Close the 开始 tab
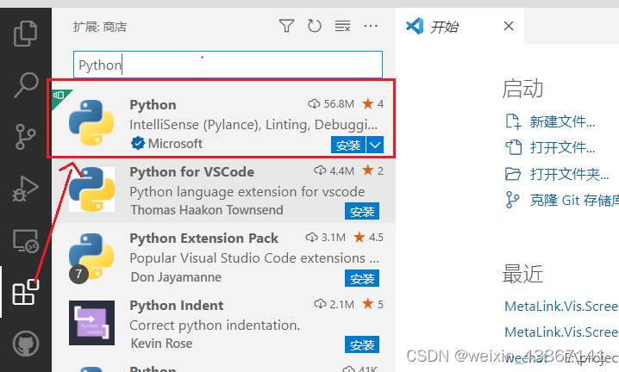This screenshot has width=619, height=372. [509, 26]
